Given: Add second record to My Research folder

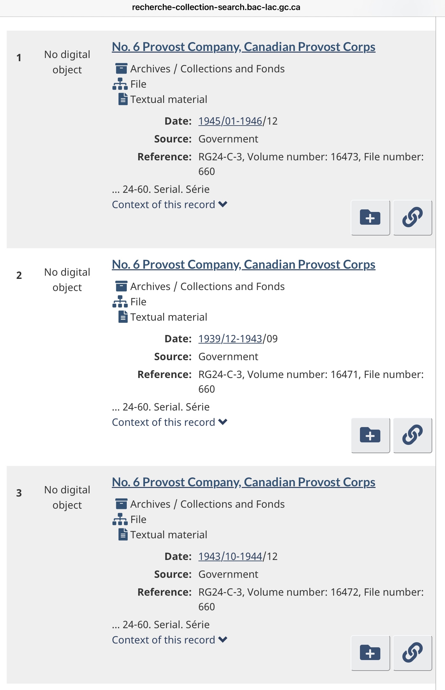Looking at the screenshot, I should pos(370,435).
